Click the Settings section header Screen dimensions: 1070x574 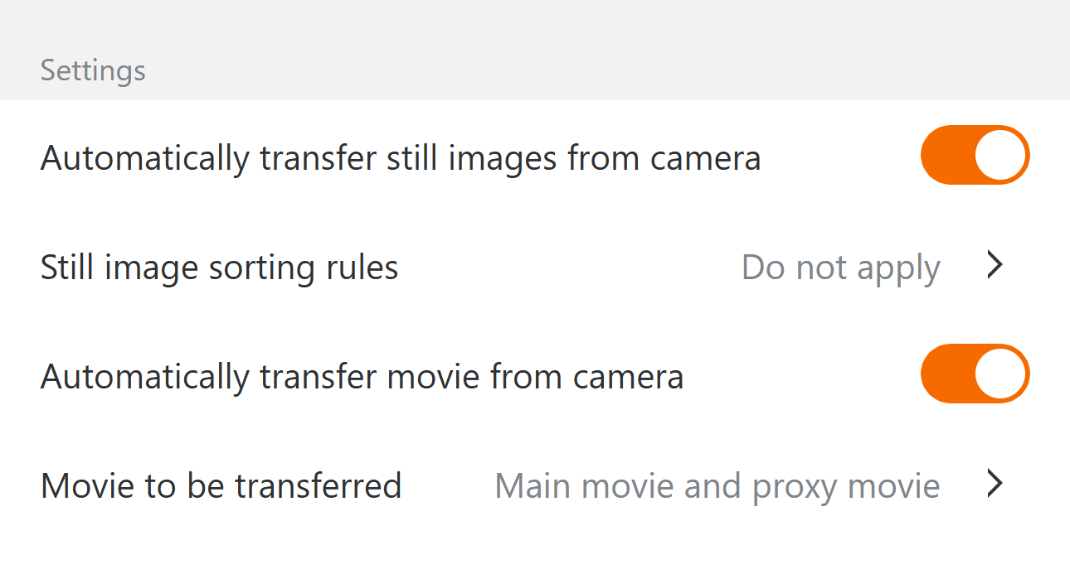(x=93, y=70)
